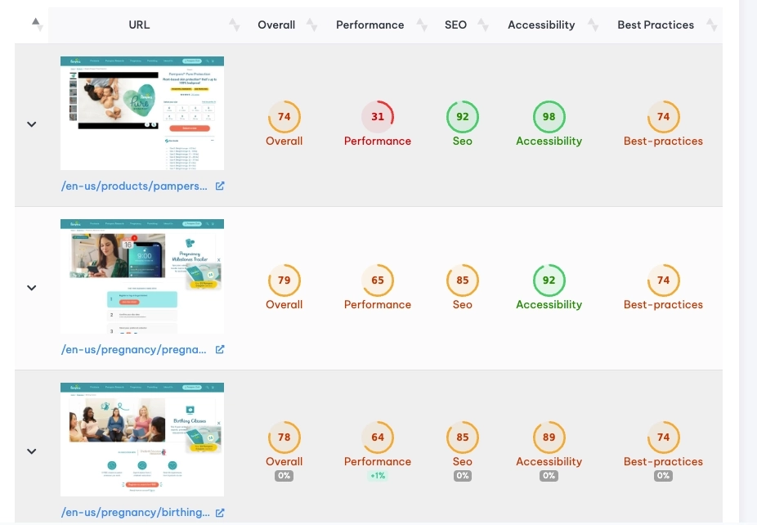Image resolution: width=757 pixels, height=525 pixels.
Task: Expand the birthing classes row
Action: [32, 451]
